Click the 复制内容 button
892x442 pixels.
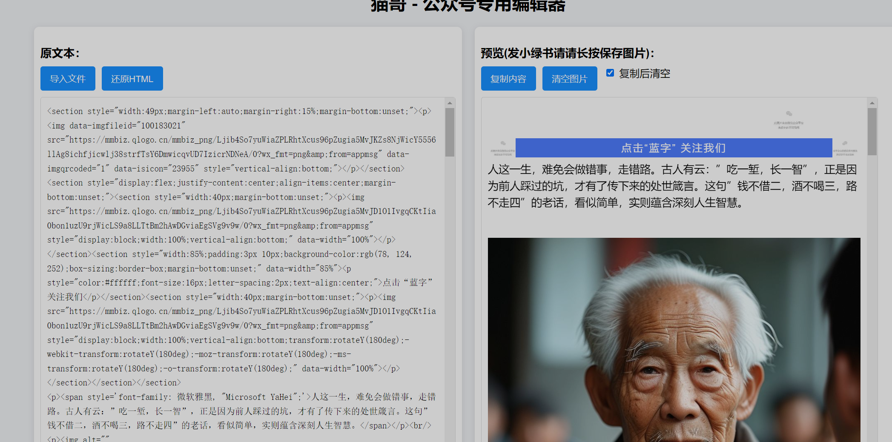pyautogui.click(x=508, y=79)
